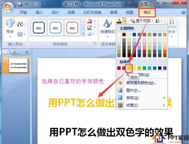This screenshot has height=144, width=189.
Task: Expand the Undo history arrow
Action: [x=31, y=4]
